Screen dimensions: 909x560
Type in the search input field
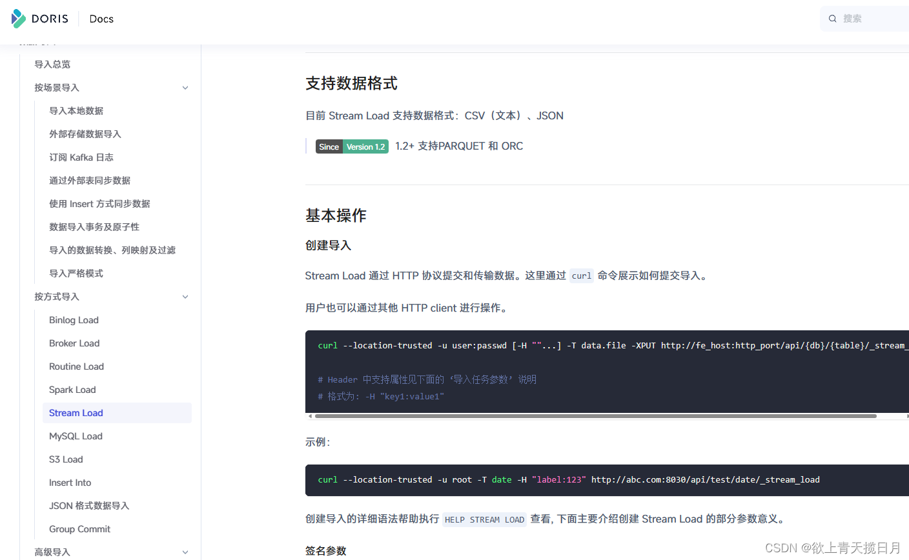[872, 19]
